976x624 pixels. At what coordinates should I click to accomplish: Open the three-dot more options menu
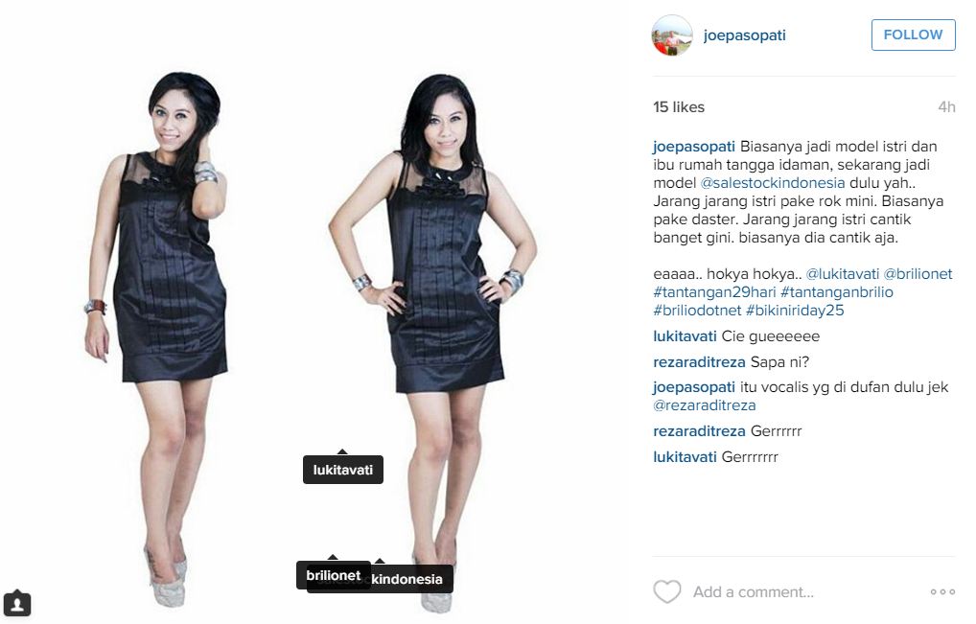pos(942,591)
